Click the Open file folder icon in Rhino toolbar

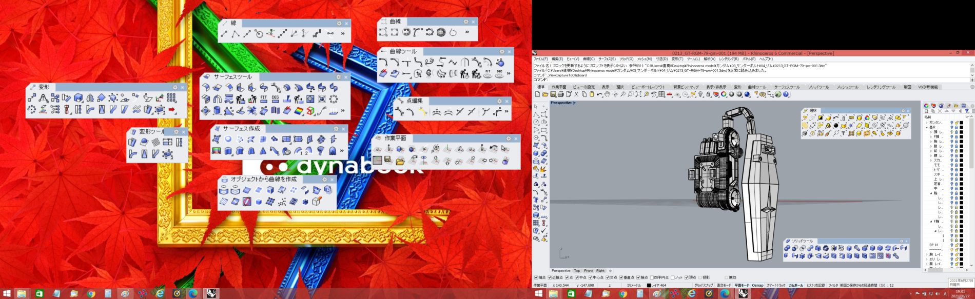point(545,94)
